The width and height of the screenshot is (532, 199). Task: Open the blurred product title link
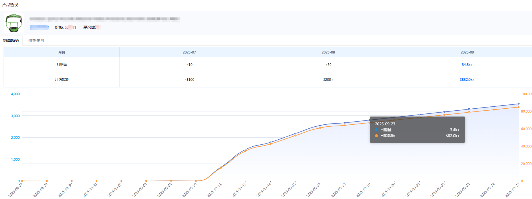click(x=104, y=19)
